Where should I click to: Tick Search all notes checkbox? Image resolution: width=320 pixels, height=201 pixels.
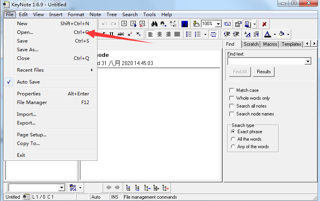coord(232,106)
